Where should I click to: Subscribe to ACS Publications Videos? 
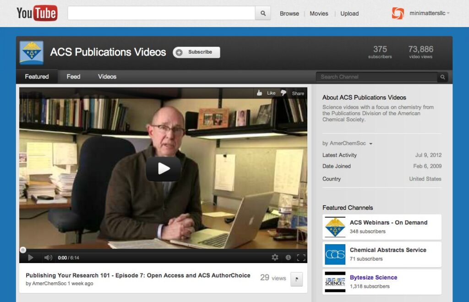pyautogui.click(x=196, y=52)
